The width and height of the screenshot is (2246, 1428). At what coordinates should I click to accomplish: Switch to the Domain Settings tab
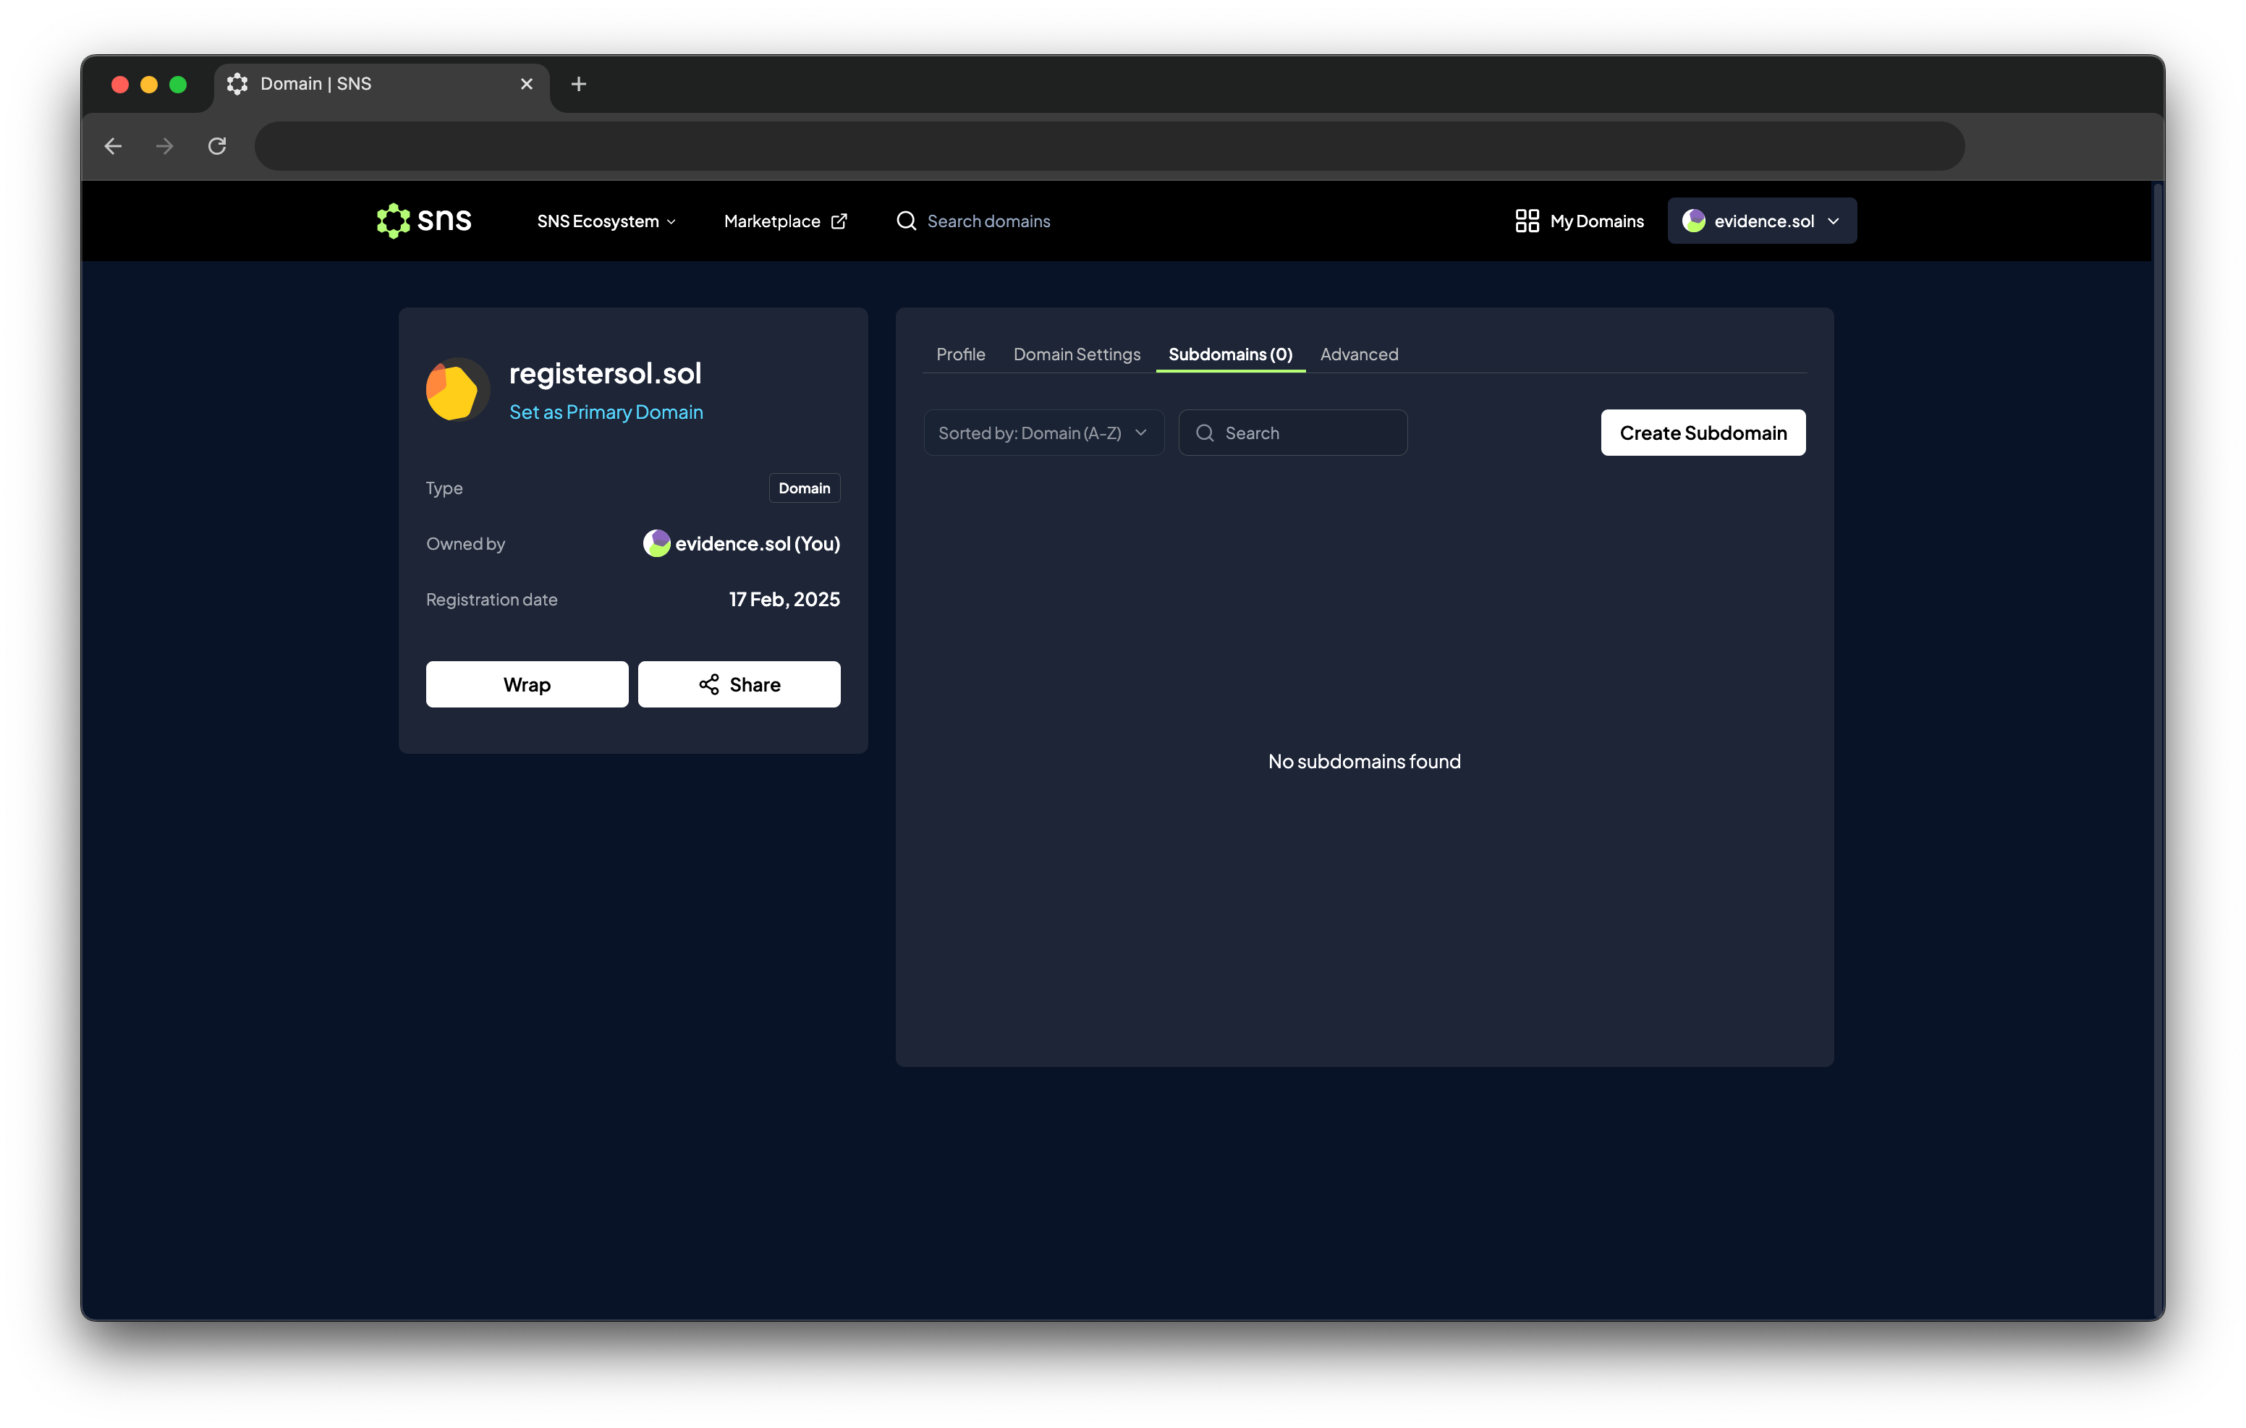pos(1077,354)
